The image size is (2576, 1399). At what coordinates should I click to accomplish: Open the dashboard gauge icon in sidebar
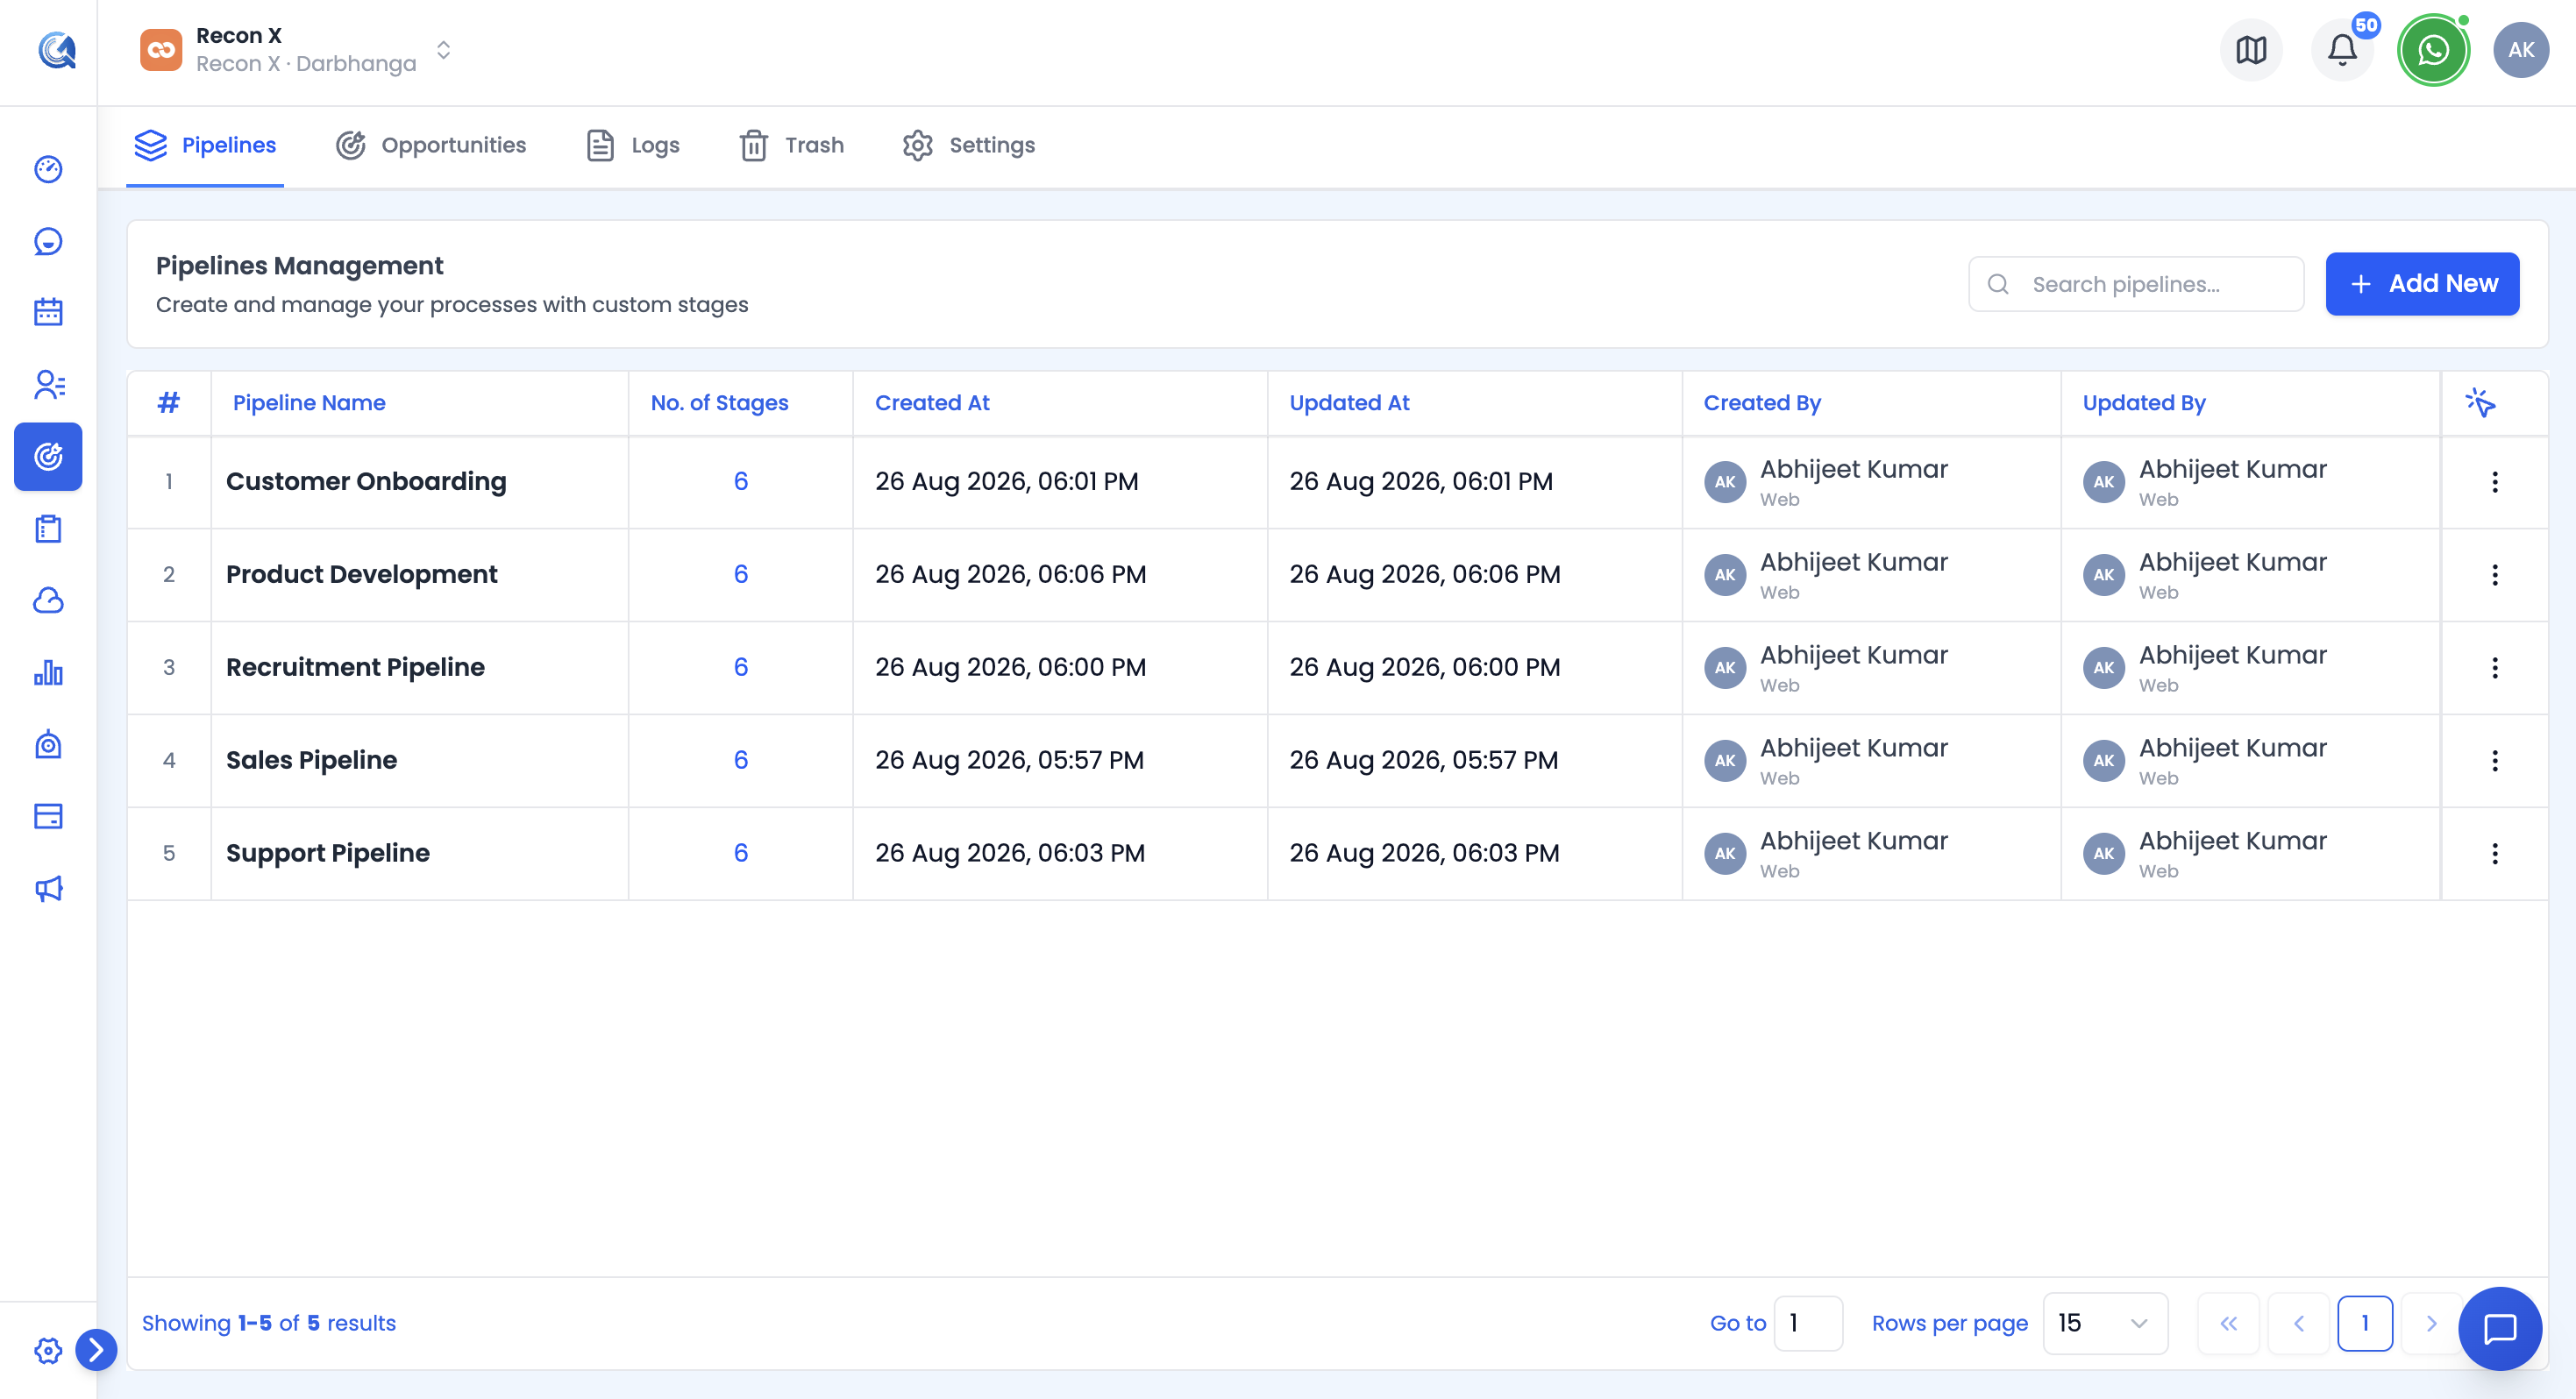pyautogui.click(x=48, y=169)
